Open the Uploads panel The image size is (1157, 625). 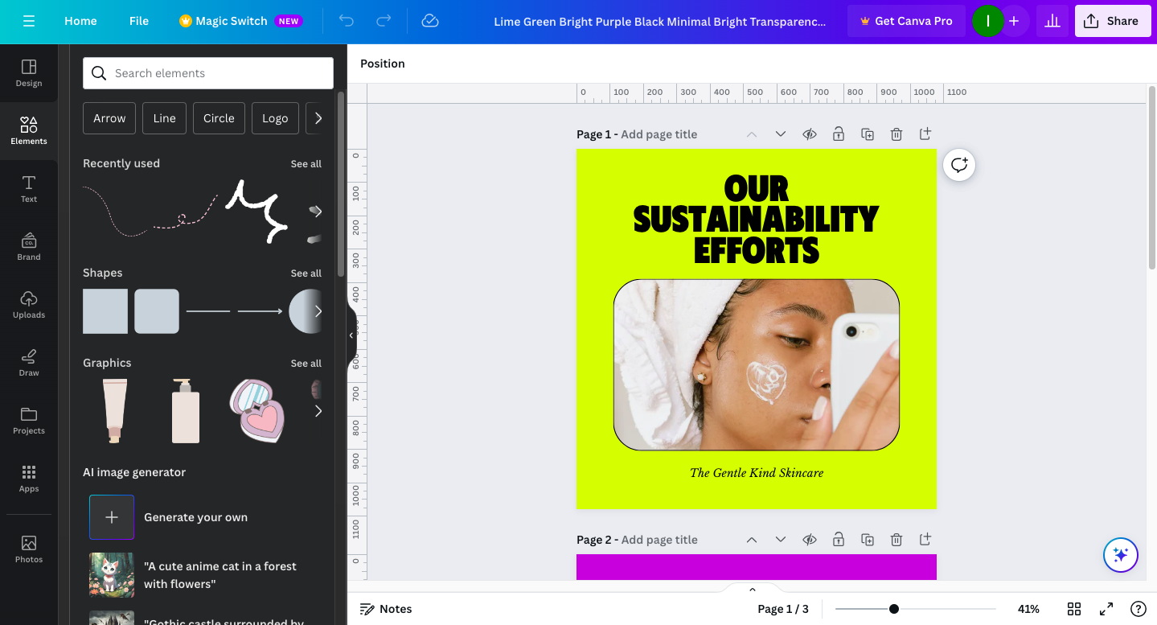pos(29,305)
